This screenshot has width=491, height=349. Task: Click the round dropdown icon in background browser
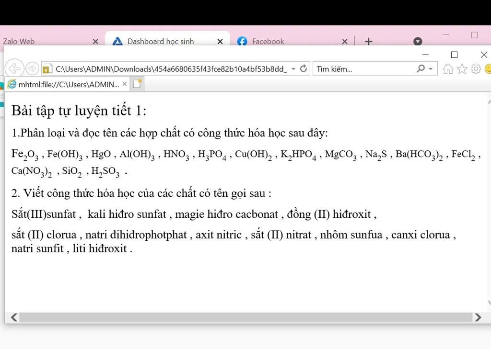[x=418, y=41]
